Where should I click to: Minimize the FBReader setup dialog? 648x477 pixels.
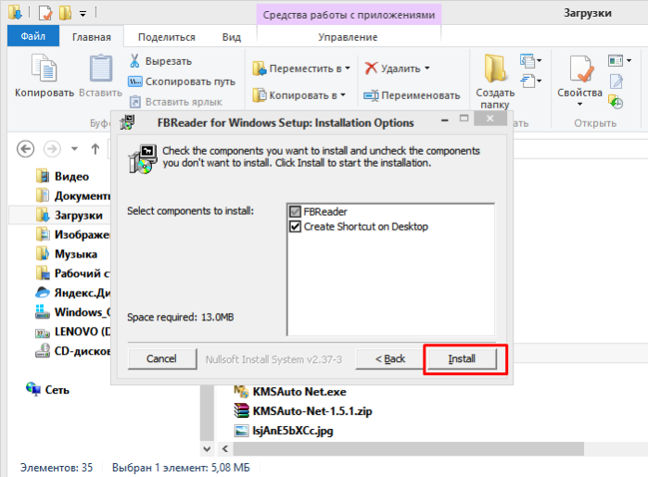coord(445,120)
